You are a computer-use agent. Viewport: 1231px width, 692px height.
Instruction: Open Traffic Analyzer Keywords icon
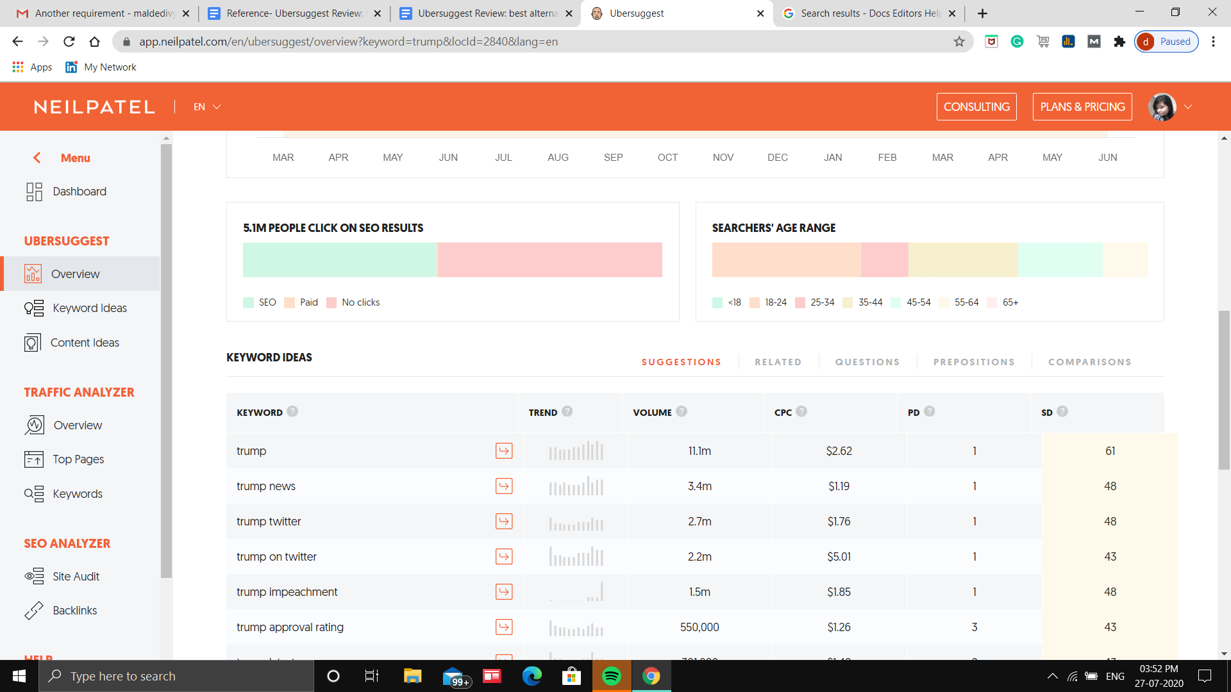click(34, 494)
